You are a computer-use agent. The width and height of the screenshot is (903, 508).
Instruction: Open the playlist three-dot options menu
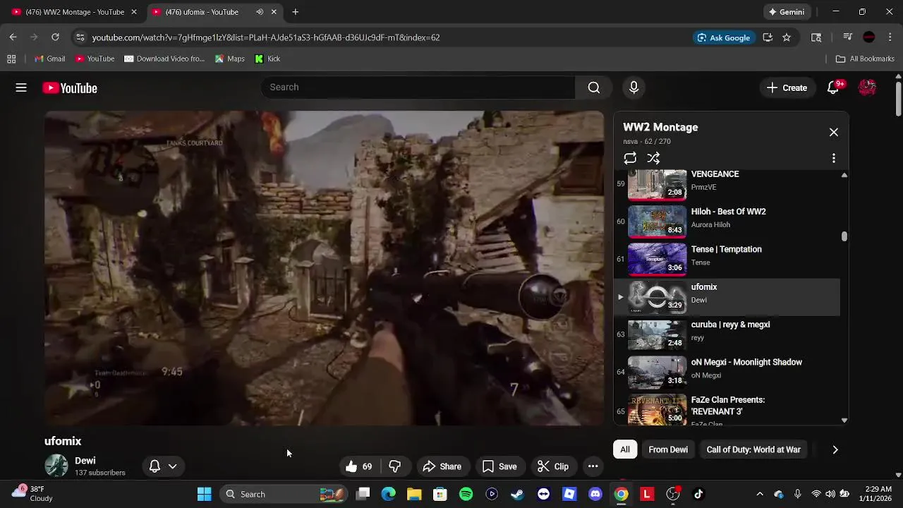[x=833, y=158]
